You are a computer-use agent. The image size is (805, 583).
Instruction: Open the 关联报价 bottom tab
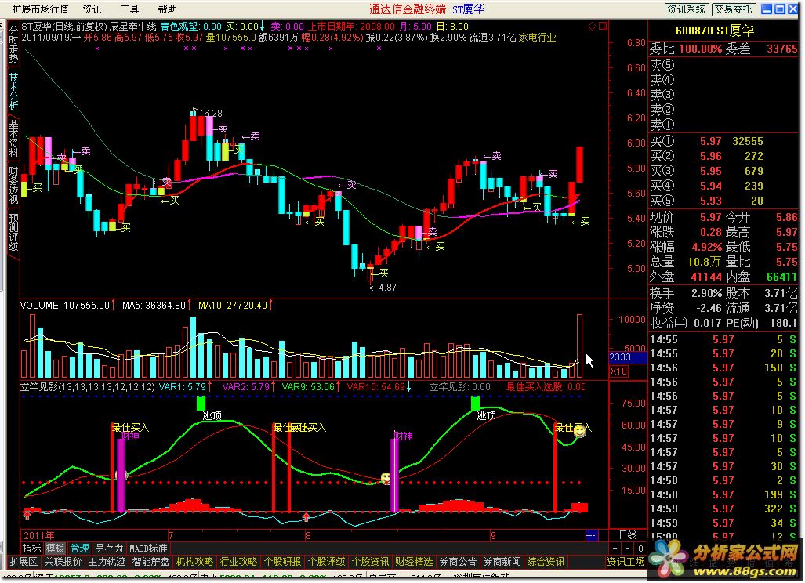[x=63, y=562]
